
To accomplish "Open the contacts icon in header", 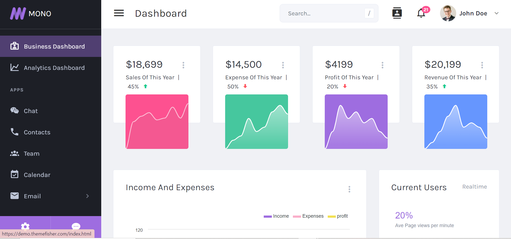I will [x=397, y=13].
